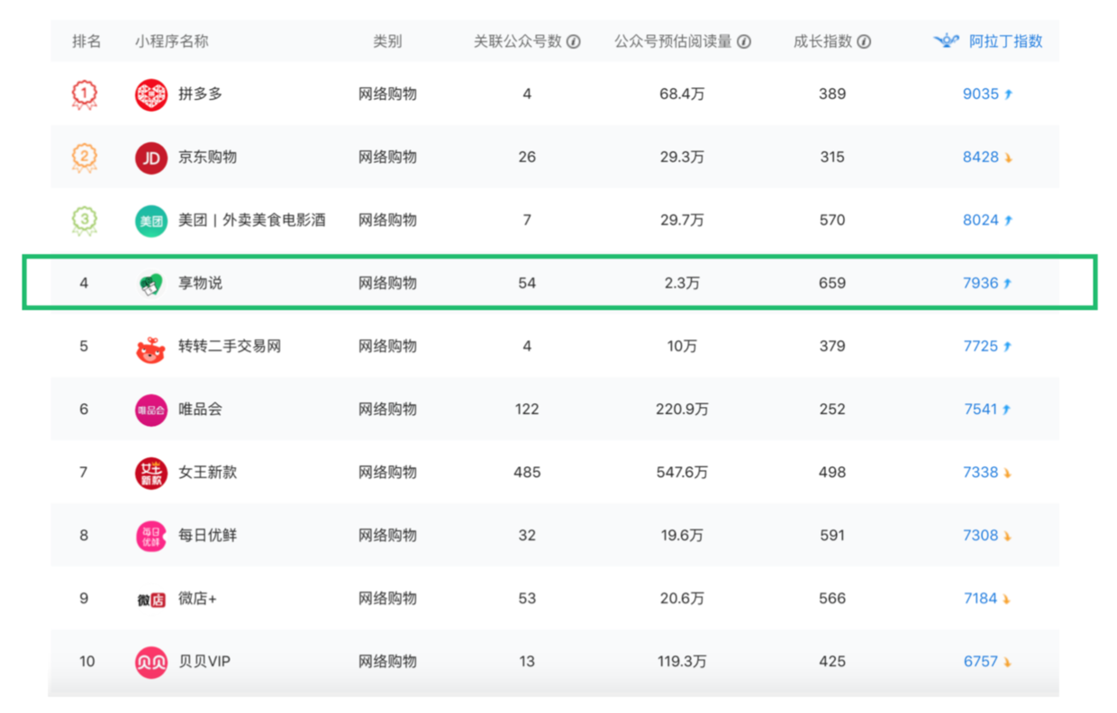
Task: Click the up arrow next to 7936
Action: coord(1009,283)
